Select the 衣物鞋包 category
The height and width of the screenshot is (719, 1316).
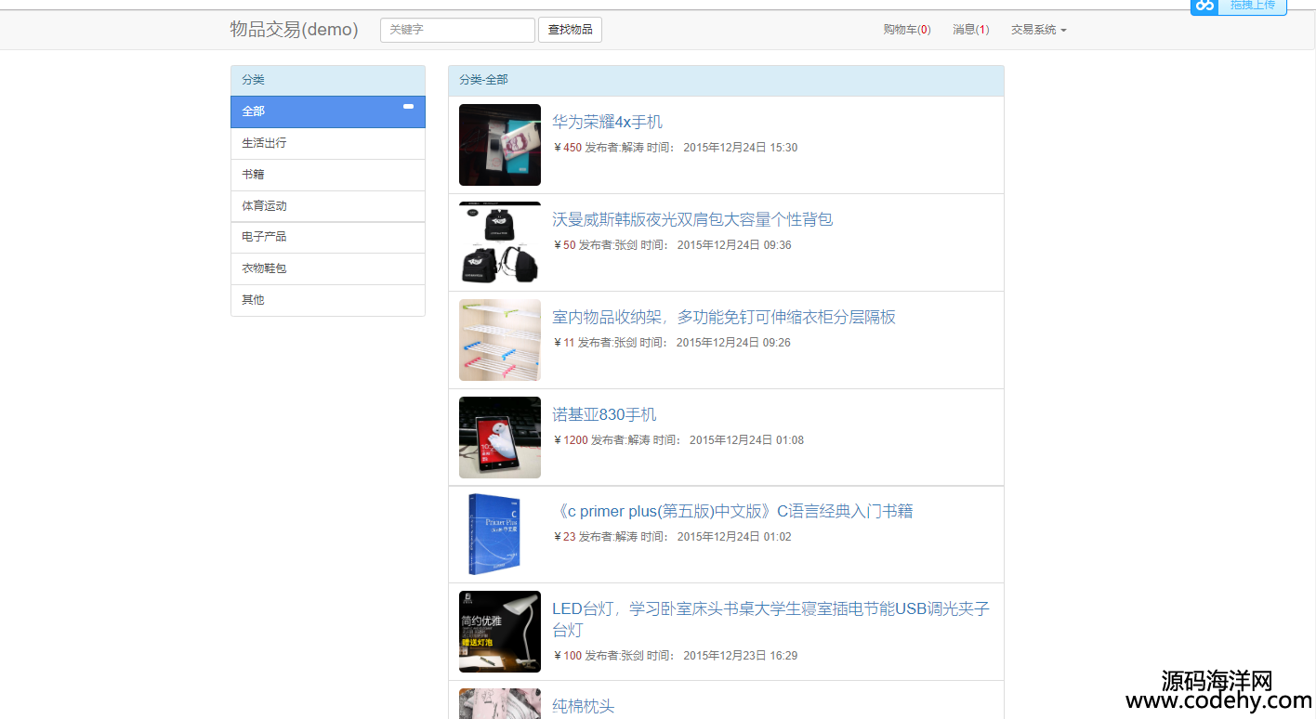328,268
